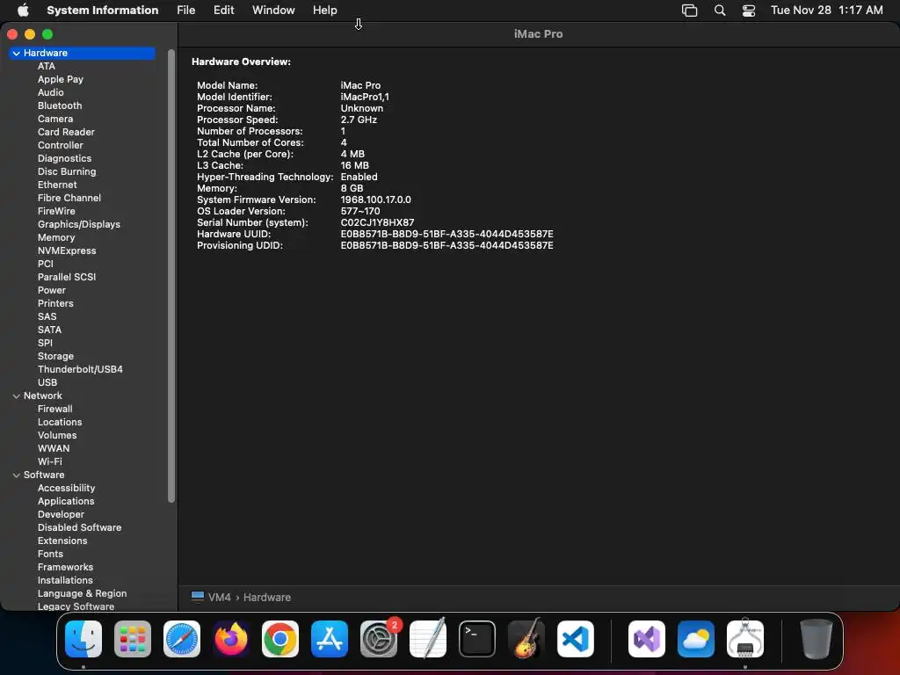
Task: Click the serial number C02CJ1Y8HX87
Action: pos(377,222)
